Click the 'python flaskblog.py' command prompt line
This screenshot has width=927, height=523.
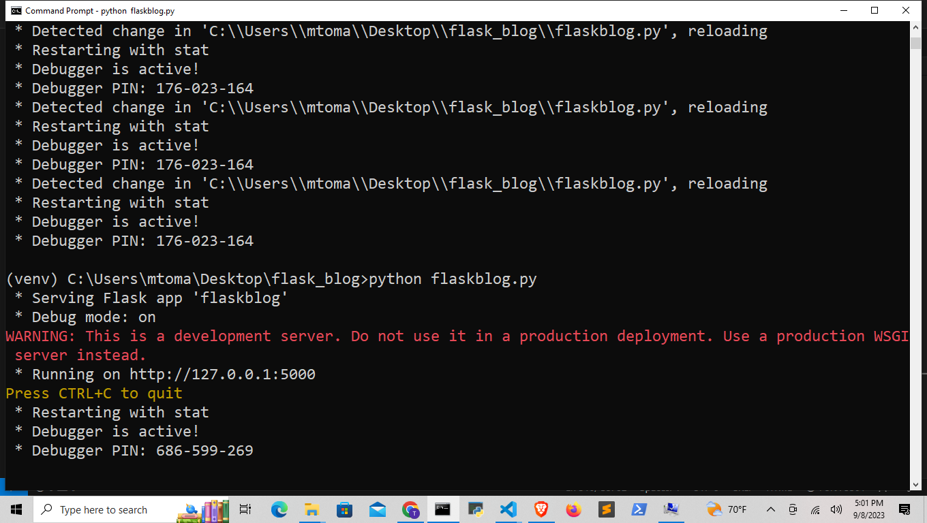(271, 279)
